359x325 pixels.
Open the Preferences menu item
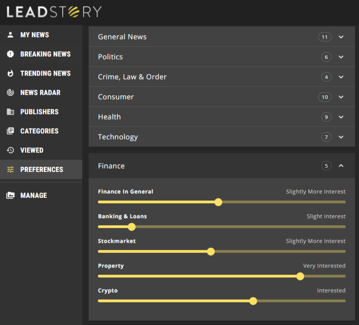click(x=41, y=169)
